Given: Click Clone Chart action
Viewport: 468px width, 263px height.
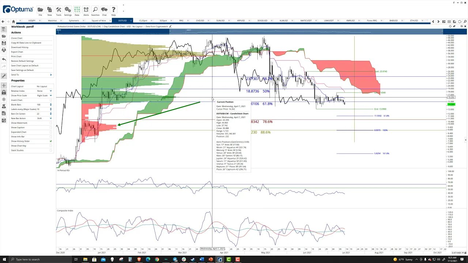Looking at the screenshot, I should coord(16,38).
